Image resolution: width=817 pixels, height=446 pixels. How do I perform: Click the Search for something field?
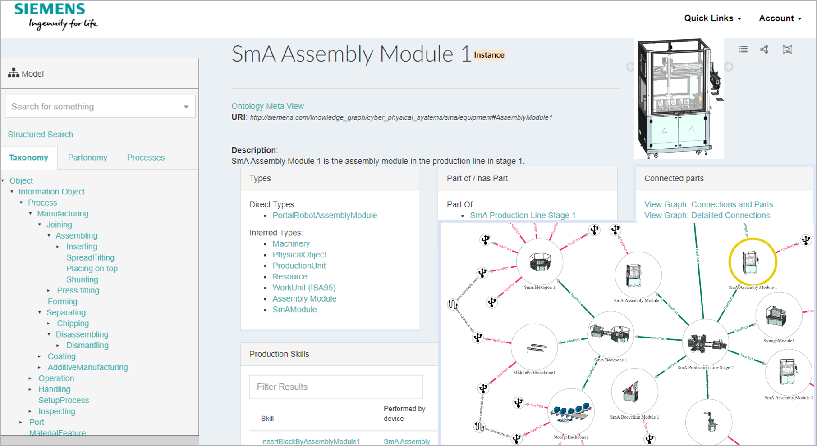100,107
